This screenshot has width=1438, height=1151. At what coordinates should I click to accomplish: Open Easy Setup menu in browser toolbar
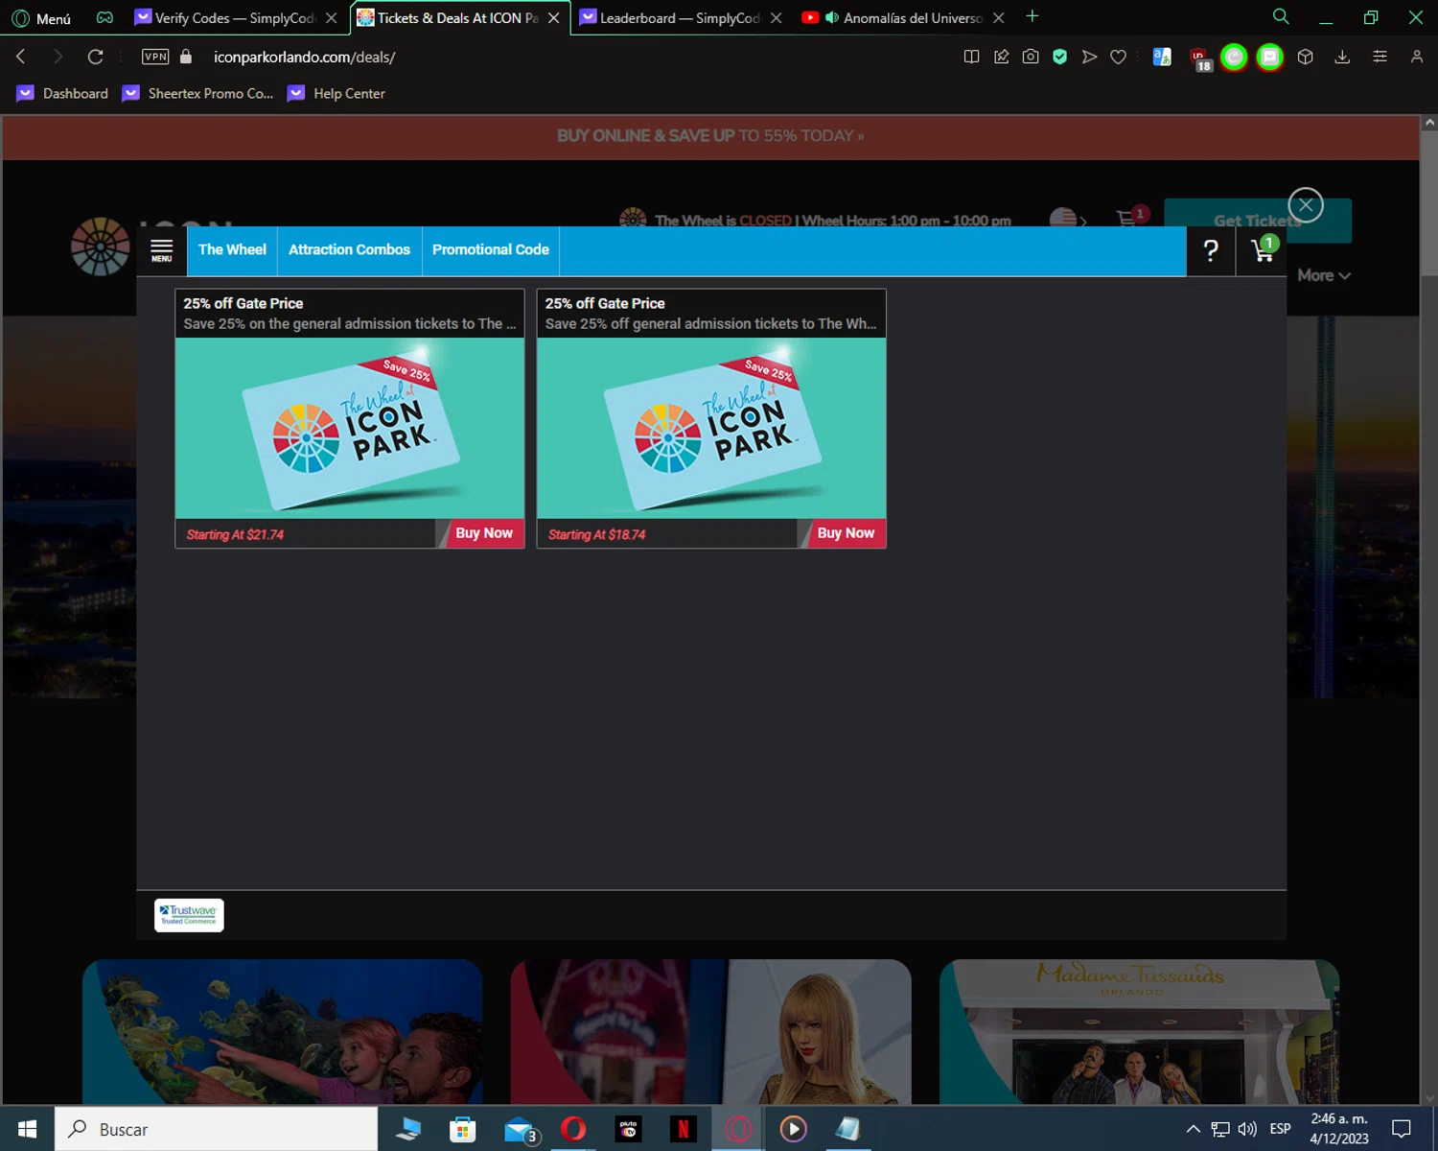(1380, 57)
